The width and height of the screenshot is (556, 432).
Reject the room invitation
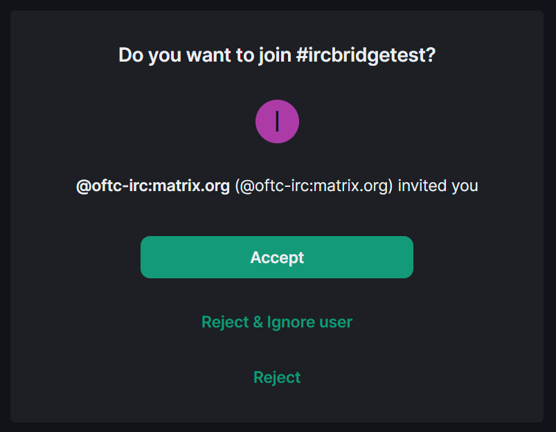277,377
